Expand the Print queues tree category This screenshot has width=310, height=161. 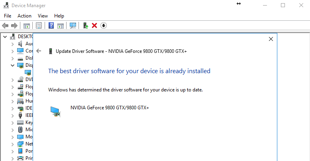[12, 159]
